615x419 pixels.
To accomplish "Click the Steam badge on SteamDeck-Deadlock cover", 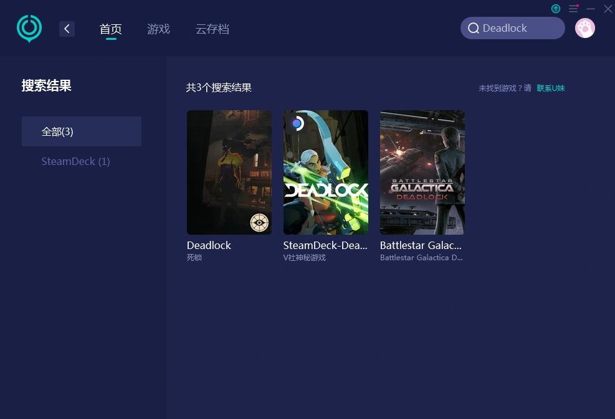I will point(297,124).
